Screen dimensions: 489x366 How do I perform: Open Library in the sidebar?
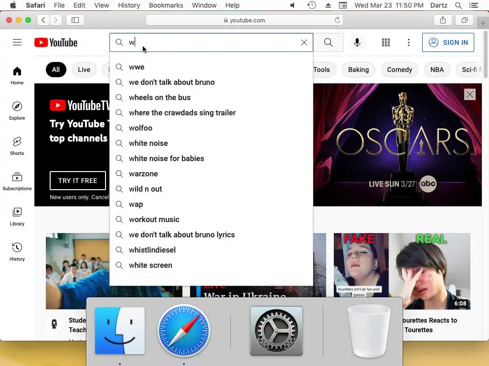point(17,217)
